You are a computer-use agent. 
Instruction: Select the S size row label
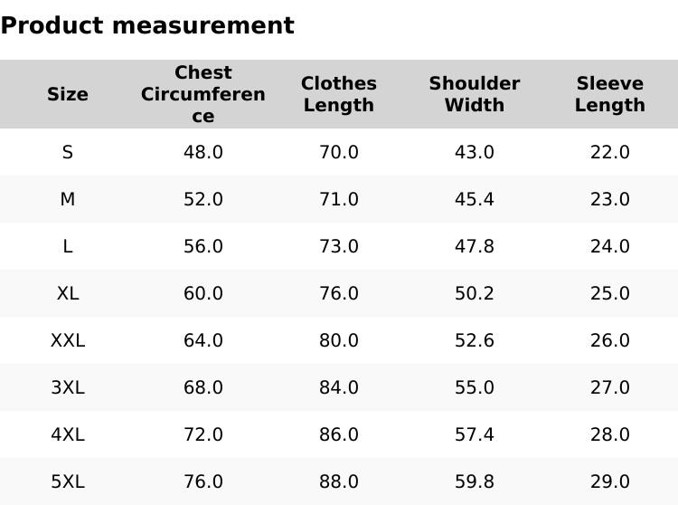pyautogui.click(x=68, y=152)
